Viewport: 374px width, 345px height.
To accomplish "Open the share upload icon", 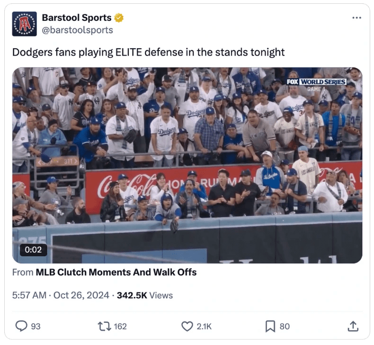I will point(353,326).
